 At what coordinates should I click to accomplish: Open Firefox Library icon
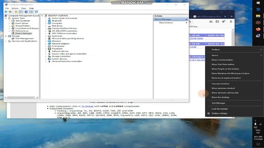click(211, 22)
